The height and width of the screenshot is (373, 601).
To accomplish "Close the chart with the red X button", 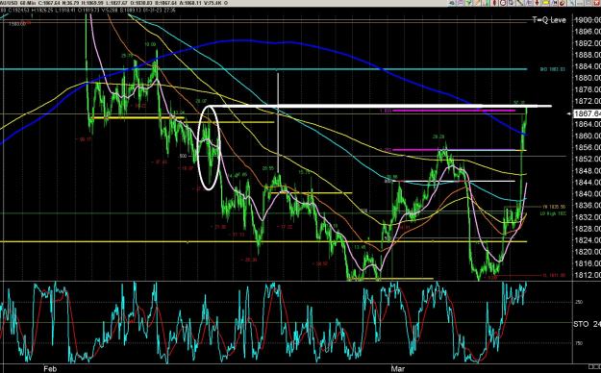I will point(597,3).
